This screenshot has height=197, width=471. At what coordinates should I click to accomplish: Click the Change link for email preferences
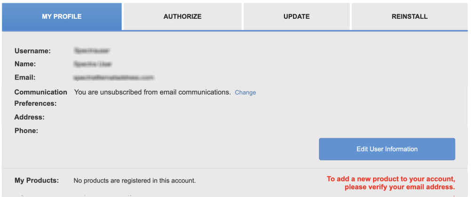point(245,93)
